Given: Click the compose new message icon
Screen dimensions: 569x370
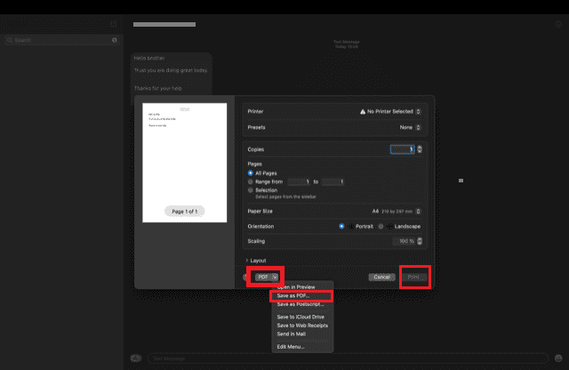Looking at the screenshot, I should (113, 24).
